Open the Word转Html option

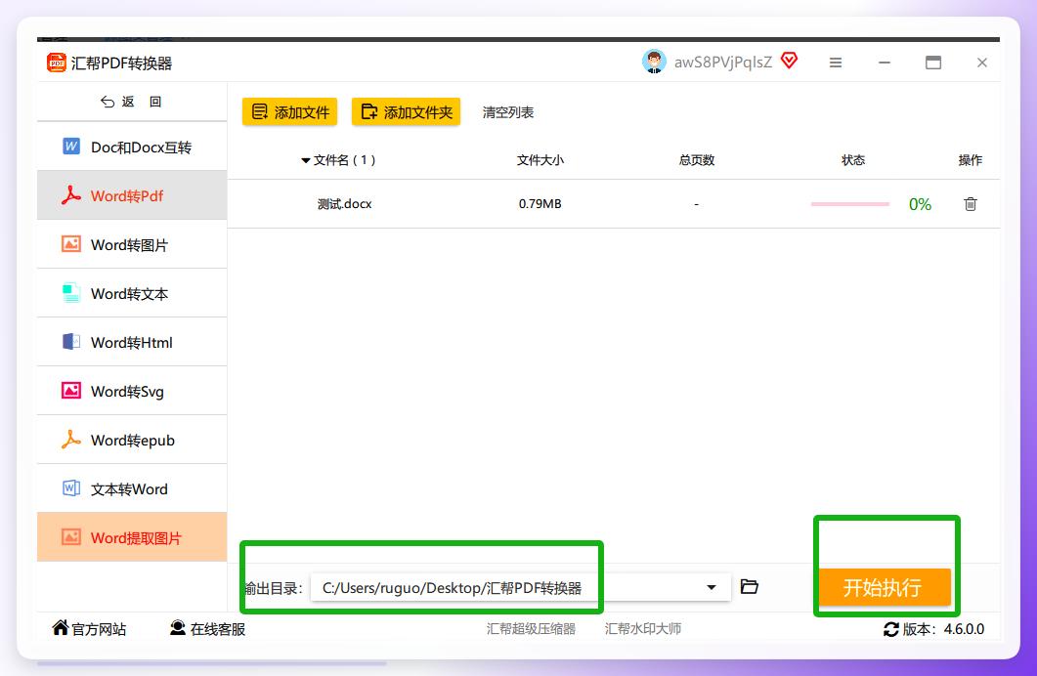(x=132, y=342)
